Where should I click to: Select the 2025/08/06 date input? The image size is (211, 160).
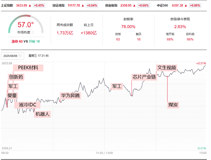10,56
